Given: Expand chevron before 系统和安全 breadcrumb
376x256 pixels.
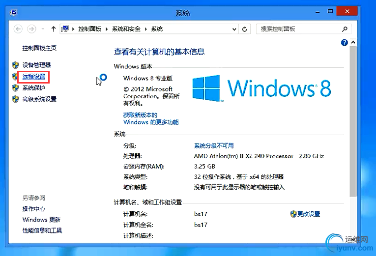Looking at the screenshot, I should click(x=107, y=29).
